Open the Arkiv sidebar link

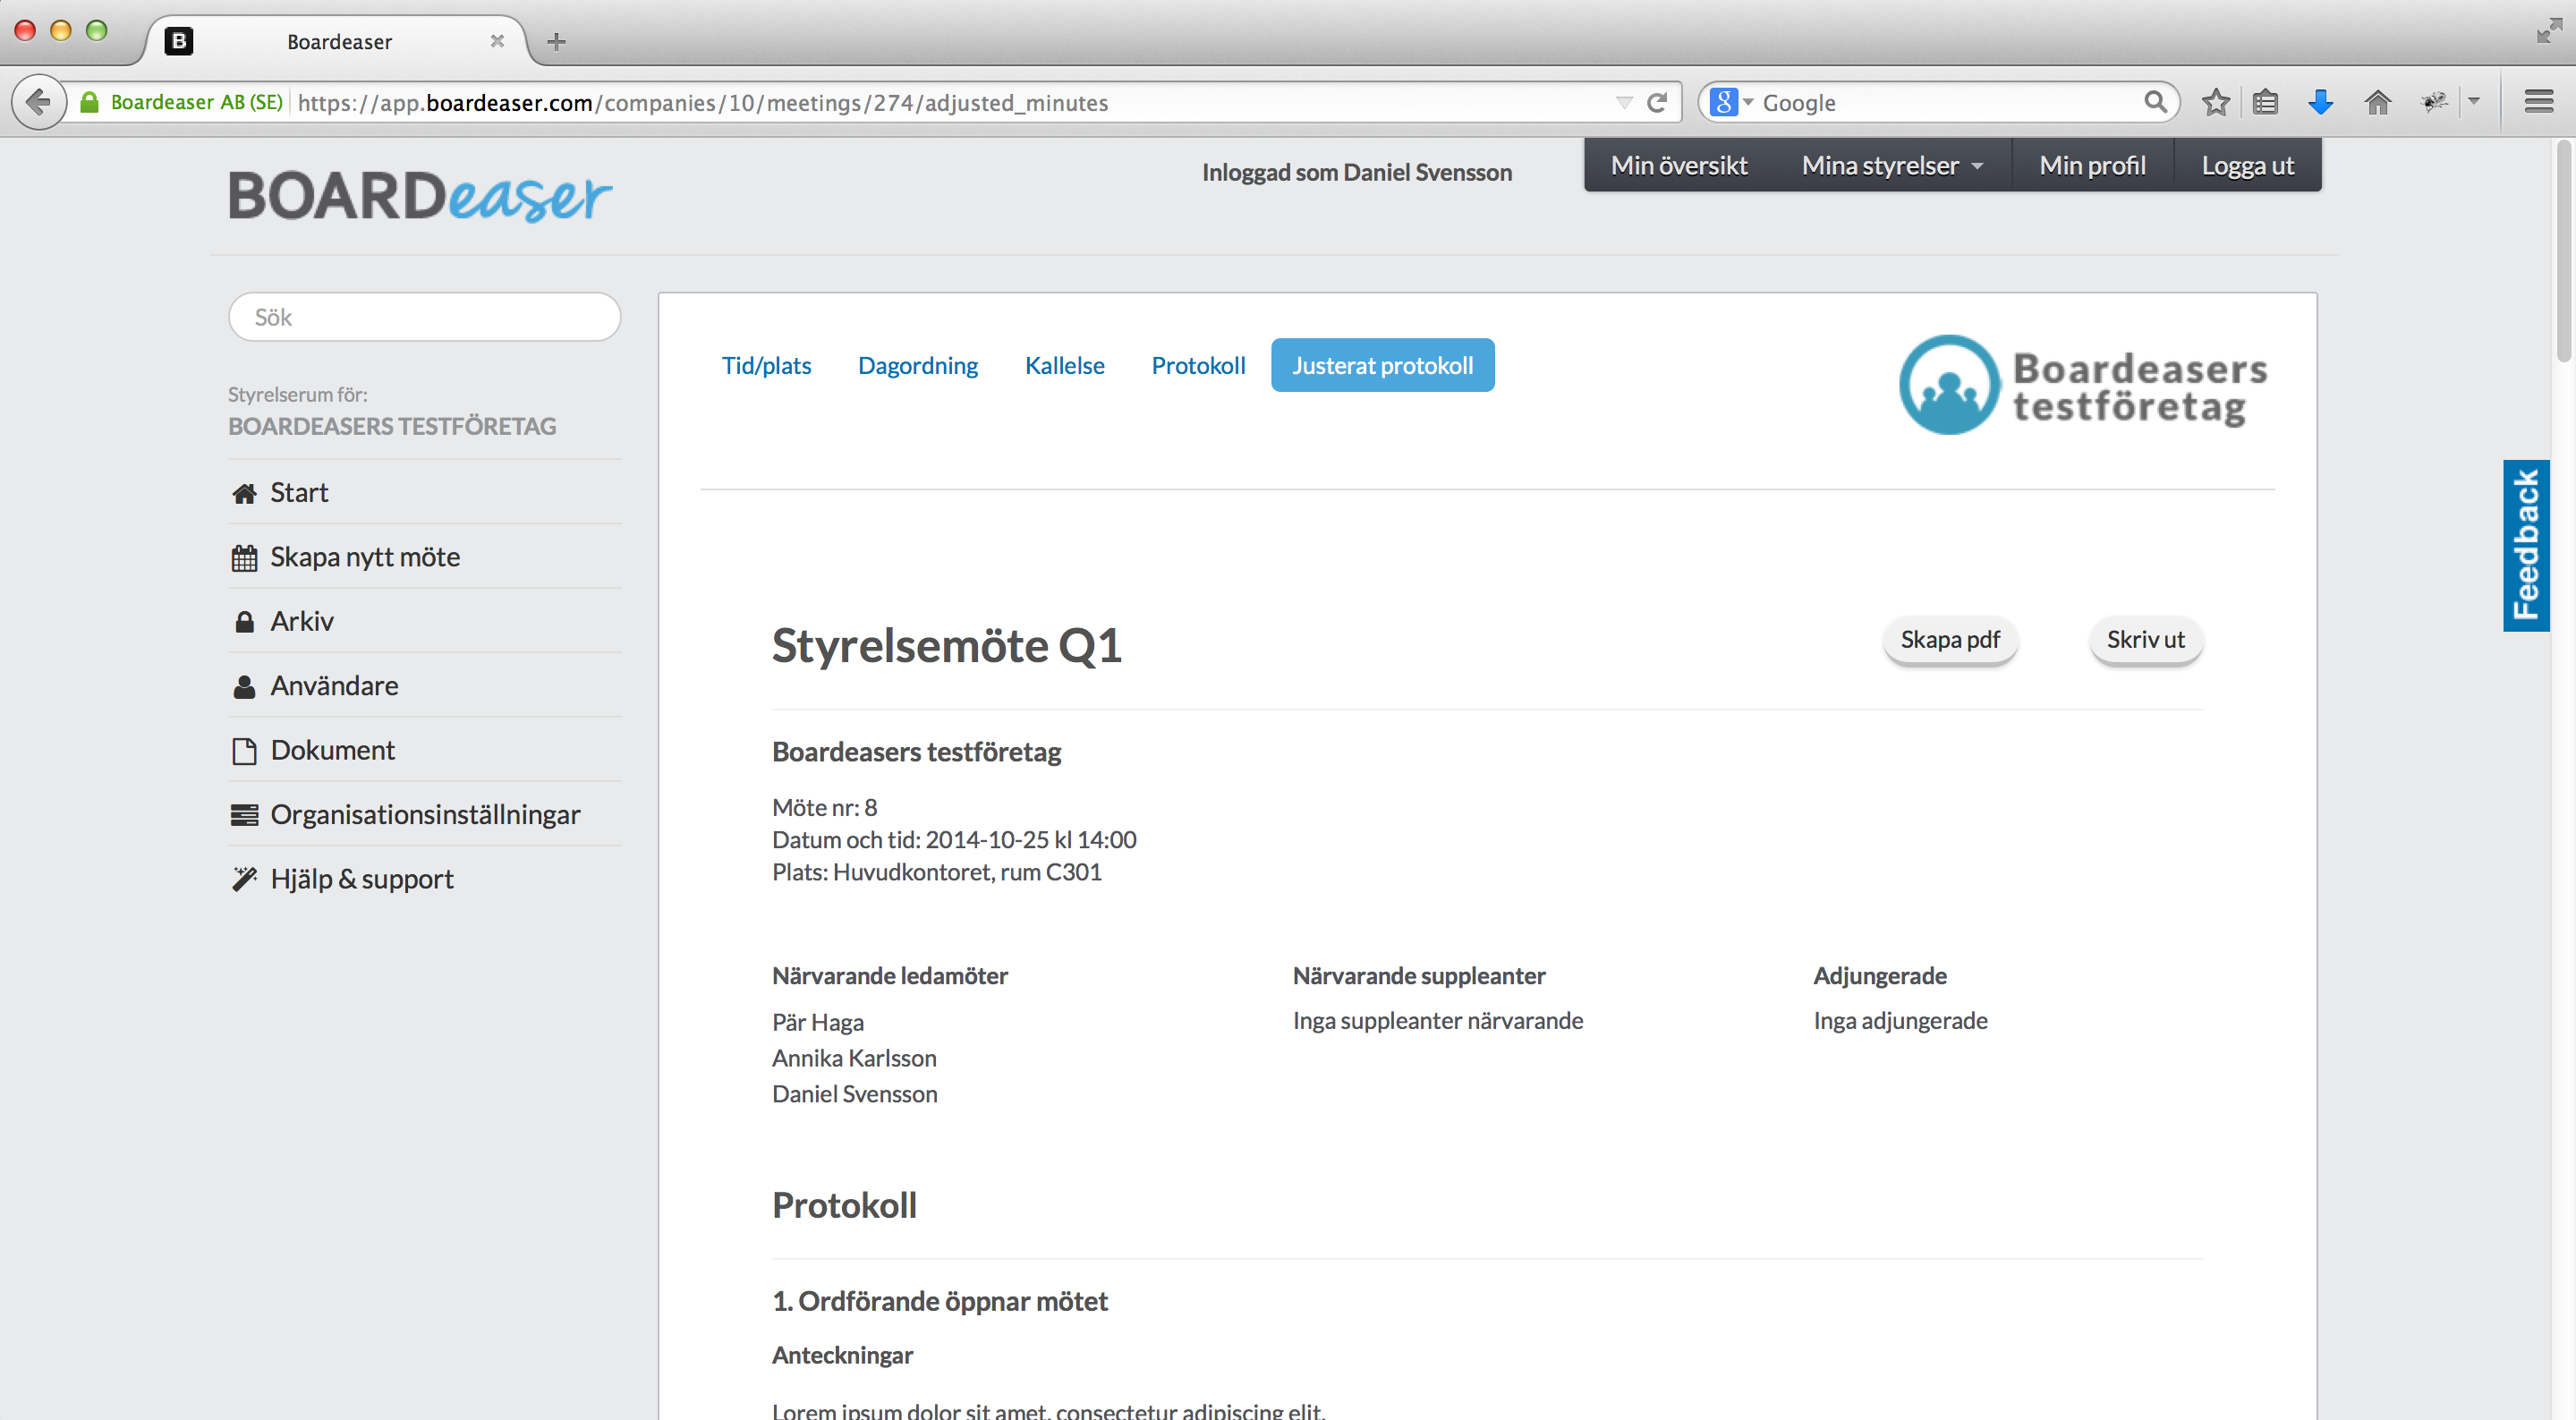pyautogui.click(x=302, y=622)
